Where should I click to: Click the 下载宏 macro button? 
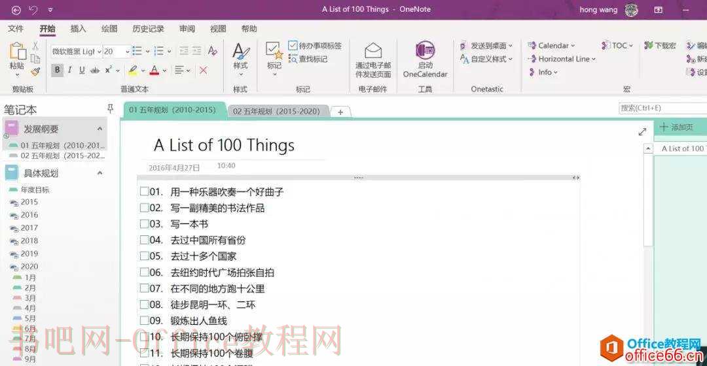(660, 46)
